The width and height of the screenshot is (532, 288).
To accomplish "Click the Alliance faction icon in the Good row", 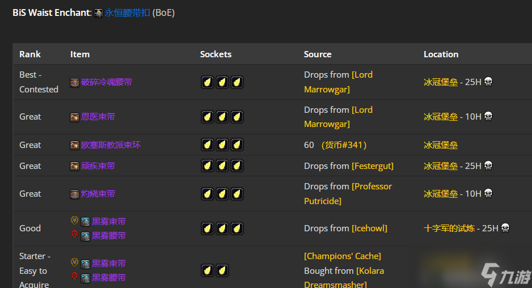I will tap(74, 221).
